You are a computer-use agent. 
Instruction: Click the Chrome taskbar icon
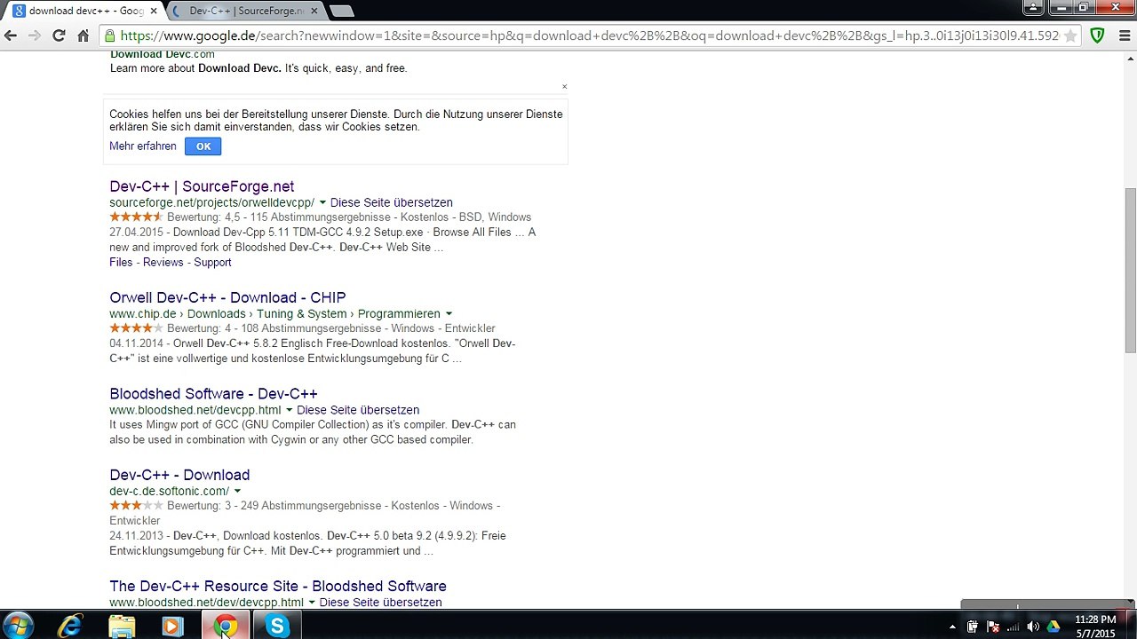[x=226, y=626]
